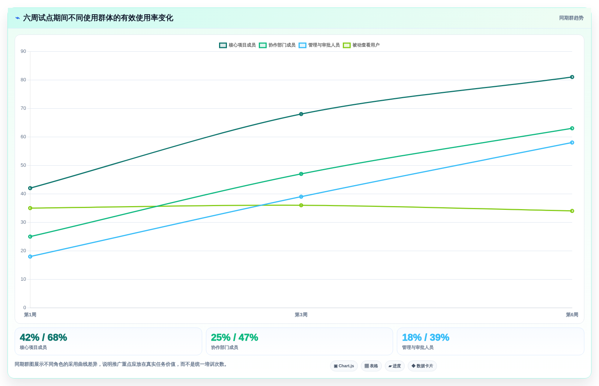Click 管理与审批人员 data point at 第6周
The width and height of the screenshot is (599, 386).
pos(572,142)
